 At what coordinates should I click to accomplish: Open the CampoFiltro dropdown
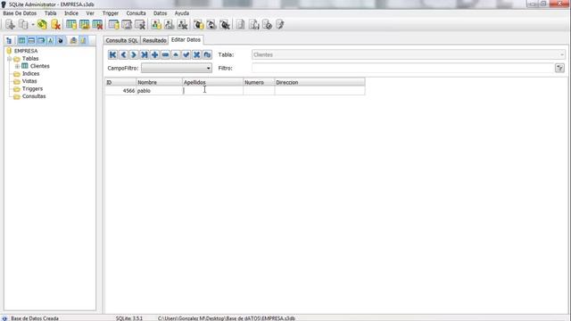[177, 68]
